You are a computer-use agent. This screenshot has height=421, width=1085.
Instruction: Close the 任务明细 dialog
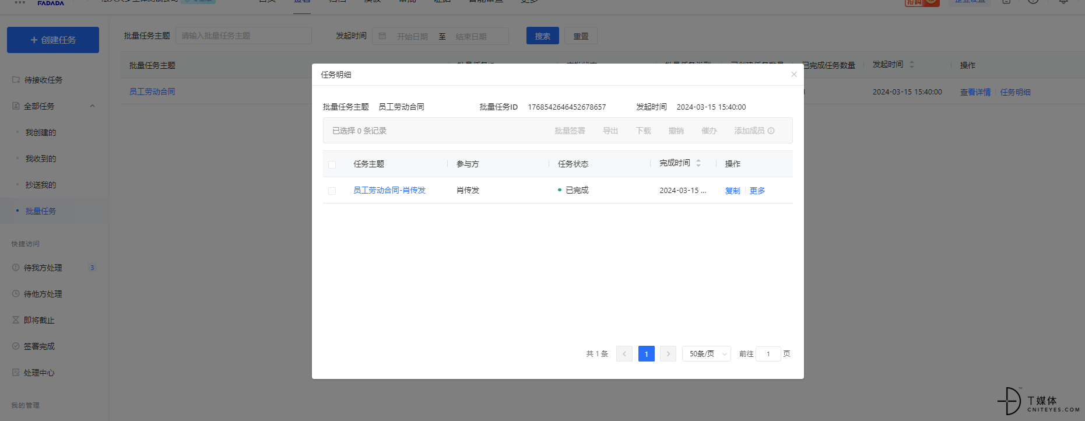click(x=793, y=74)
